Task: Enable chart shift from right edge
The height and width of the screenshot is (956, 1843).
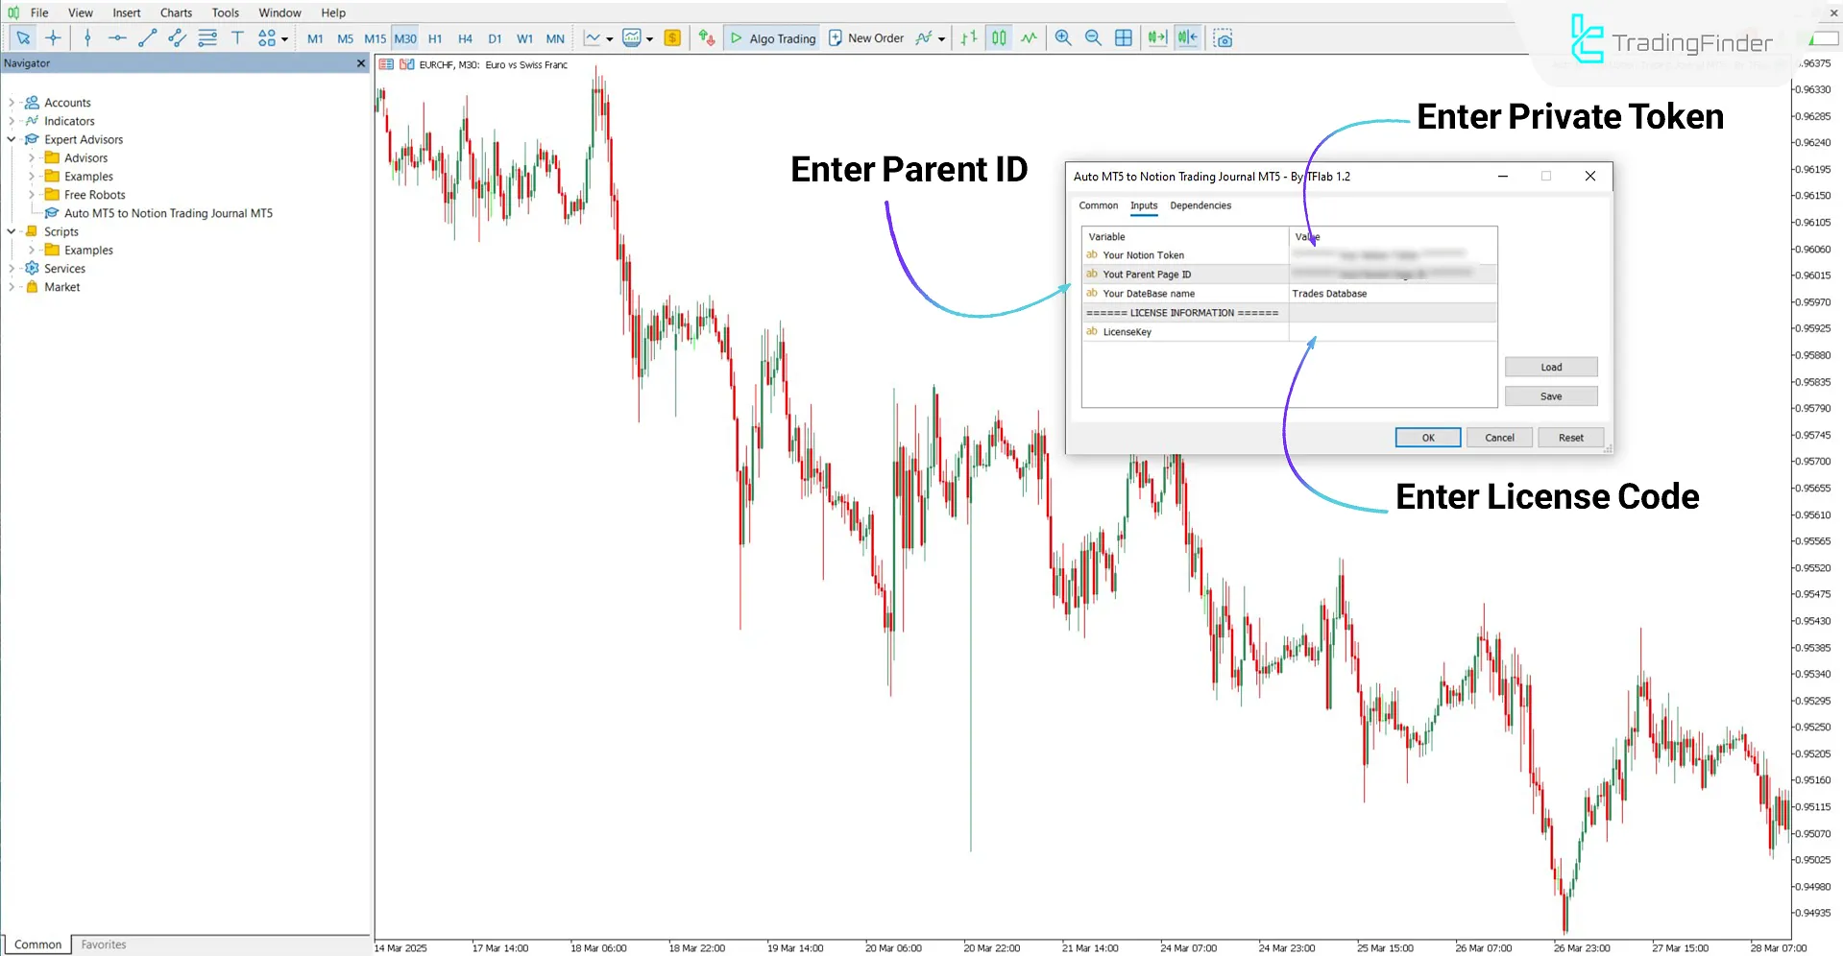Action: click(1187, 37)
